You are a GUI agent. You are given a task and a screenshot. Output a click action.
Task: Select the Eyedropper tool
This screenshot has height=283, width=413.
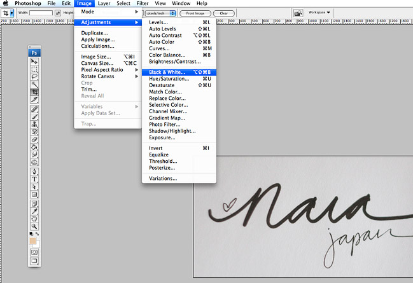tap(34, 211)
